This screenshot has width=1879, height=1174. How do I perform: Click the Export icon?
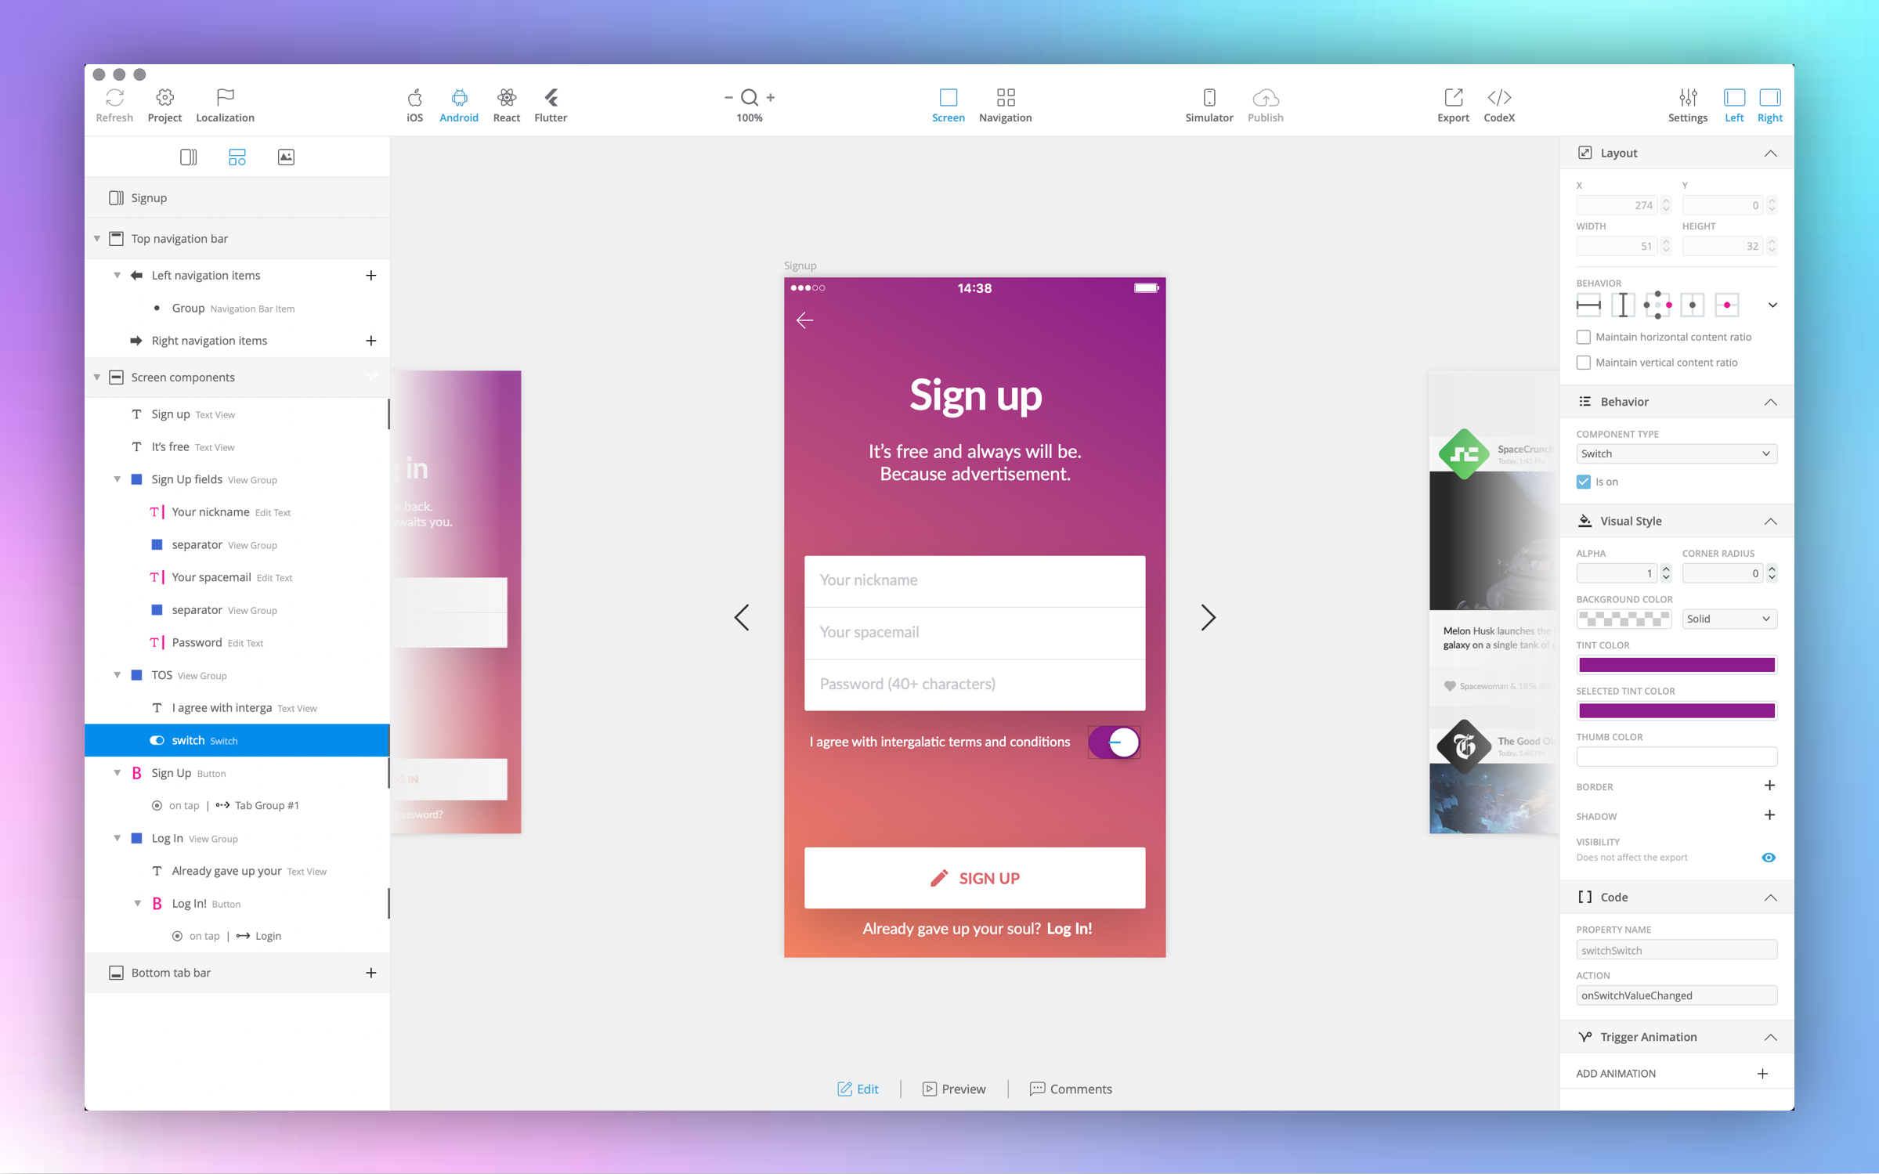coord(1453,98)
